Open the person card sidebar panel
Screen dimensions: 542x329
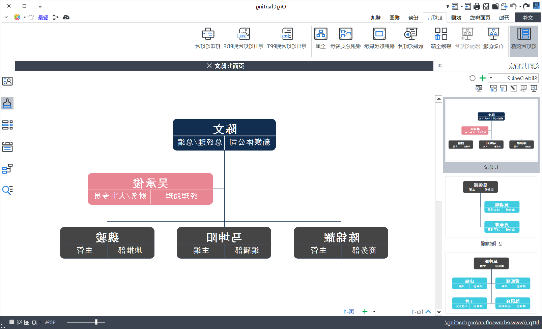(7, 81)
